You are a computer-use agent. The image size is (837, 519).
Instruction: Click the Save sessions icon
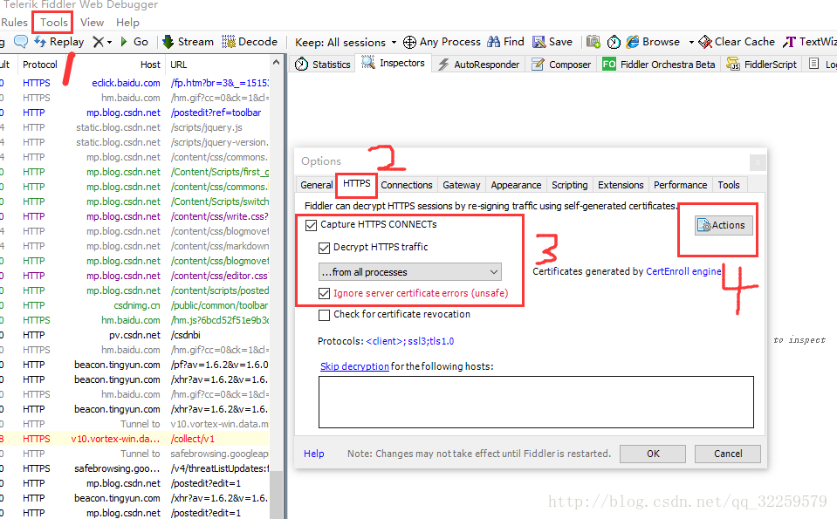point(539,42)
